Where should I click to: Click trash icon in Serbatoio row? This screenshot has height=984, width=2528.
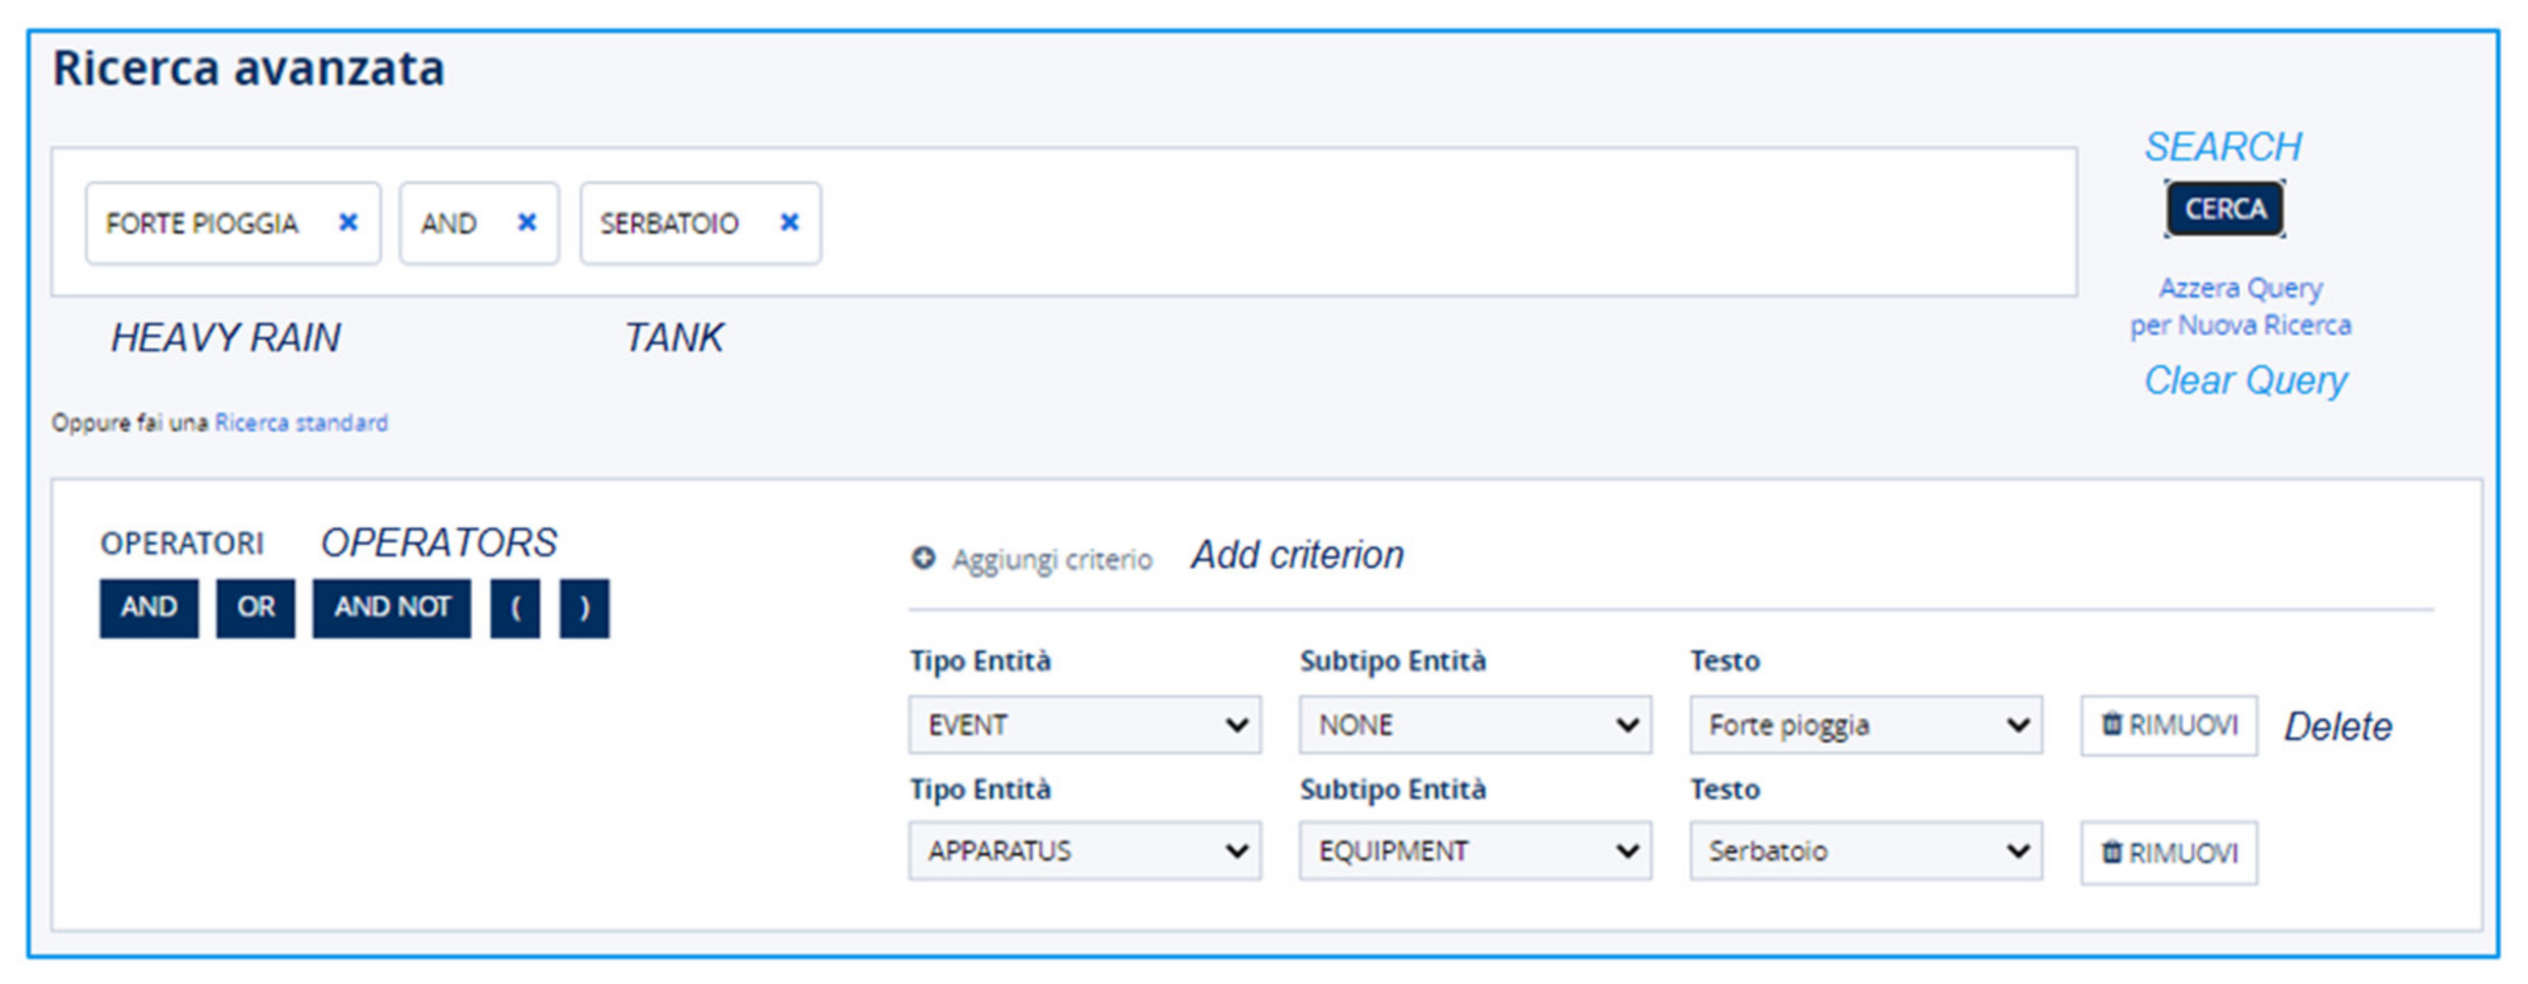[x=2112, y=852]
